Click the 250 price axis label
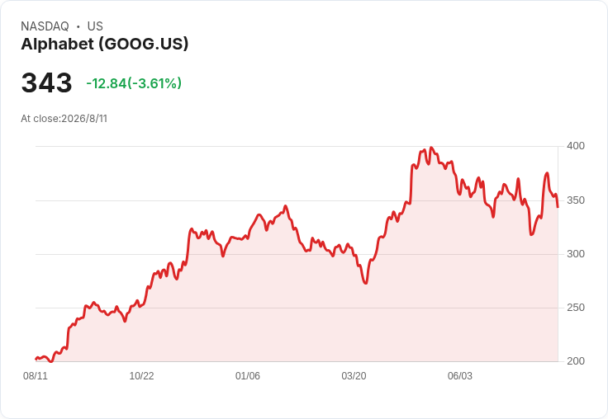 (576, 308)
